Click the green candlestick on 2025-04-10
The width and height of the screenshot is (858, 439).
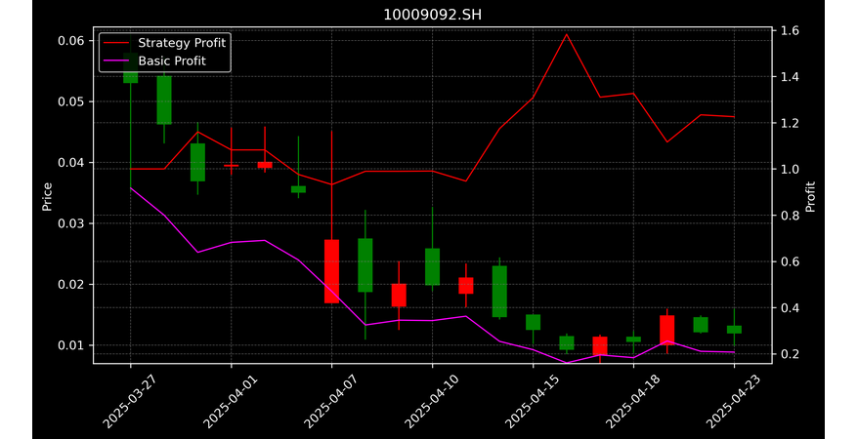pyautogui.click(x=432, y=267)
